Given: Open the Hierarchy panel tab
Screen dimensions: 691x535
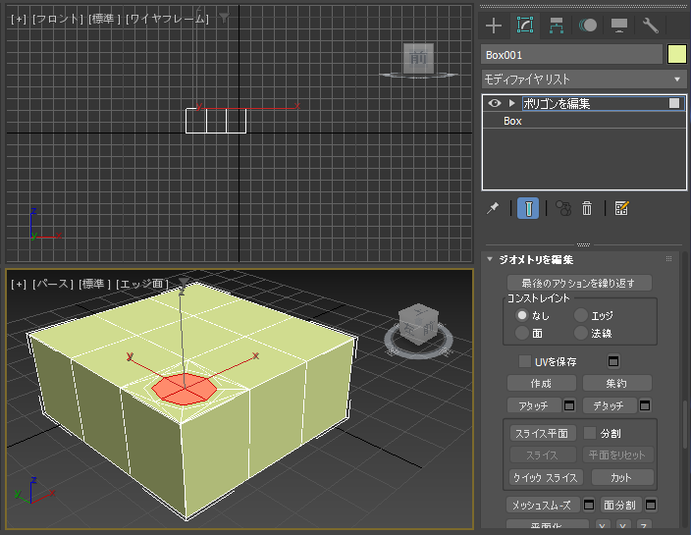Looking at the screenshot, I should tap(557, 26).
